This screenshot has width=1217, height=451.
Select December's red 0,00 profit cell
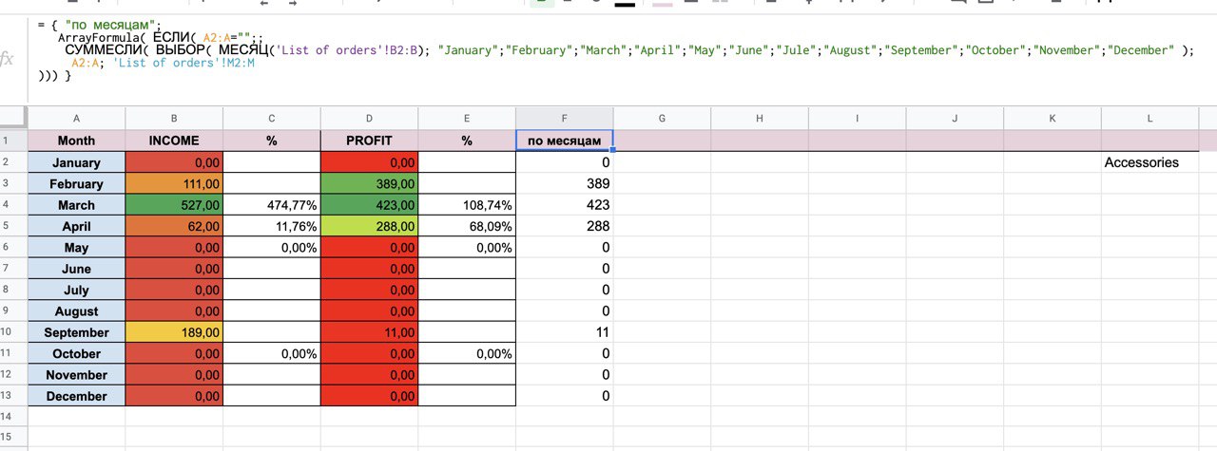370,396
